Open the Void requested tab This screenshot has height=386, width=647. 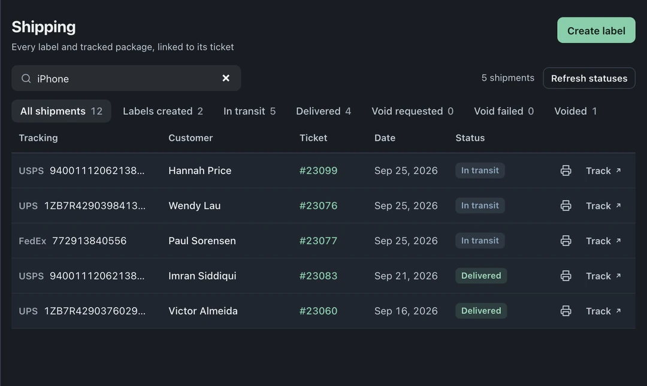(x=412, y=111)
